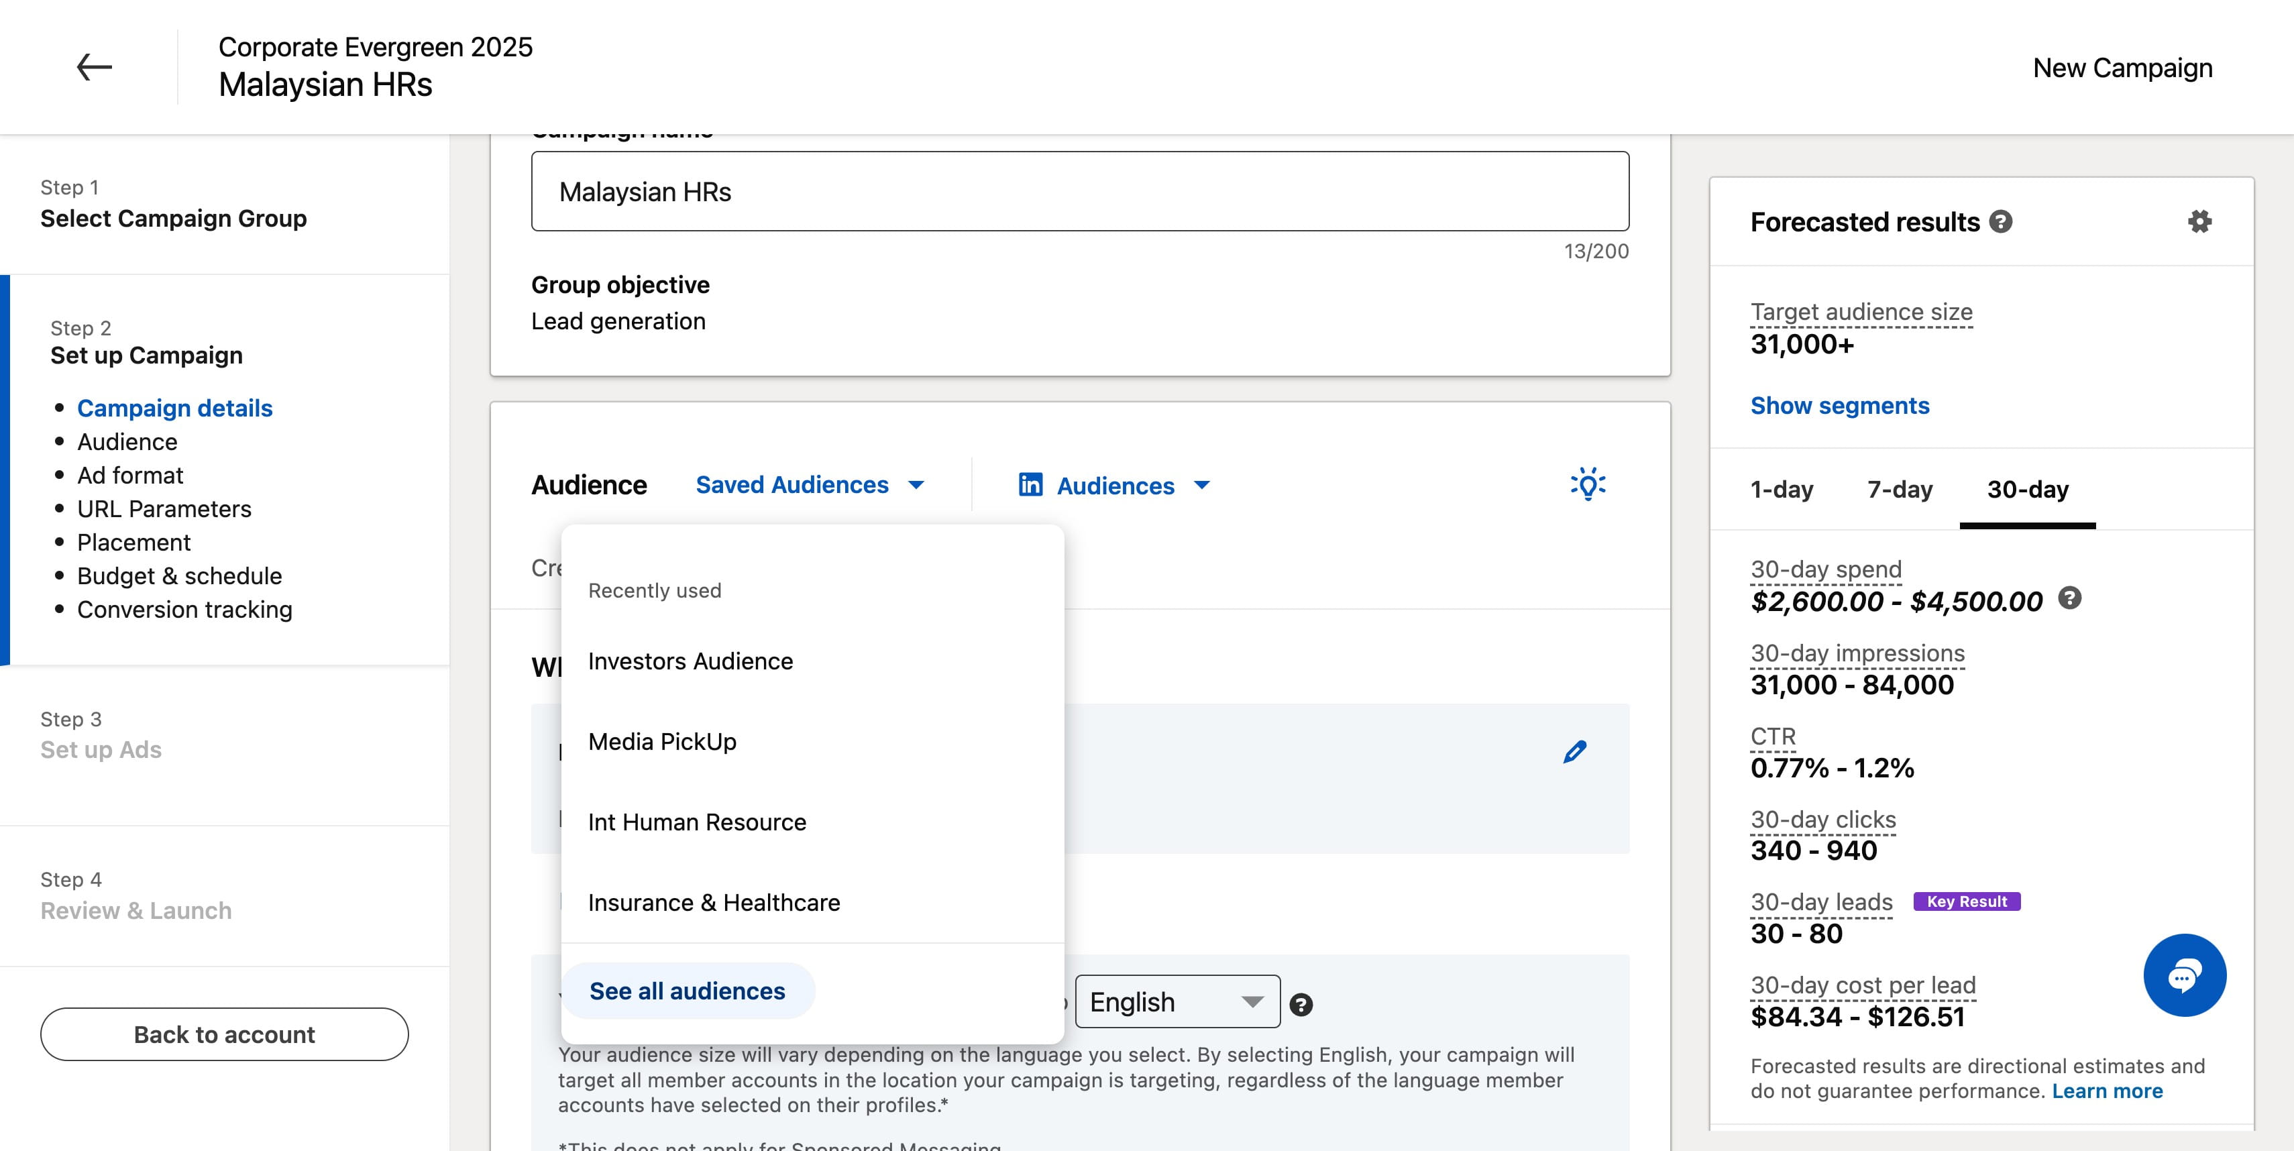Expand the LinkedIn Audiences dropdown
The height and width of the screenshot is (1151, 2294).
coord(1114,485)
